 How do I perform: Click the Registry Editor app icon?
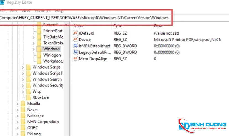click(2, 2)
